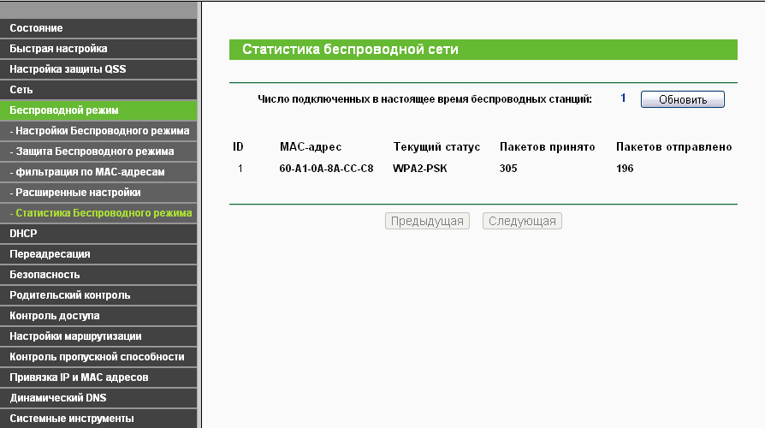Open the DHCP section
This screenshot has width=765, height=428.
coord(98,234)
